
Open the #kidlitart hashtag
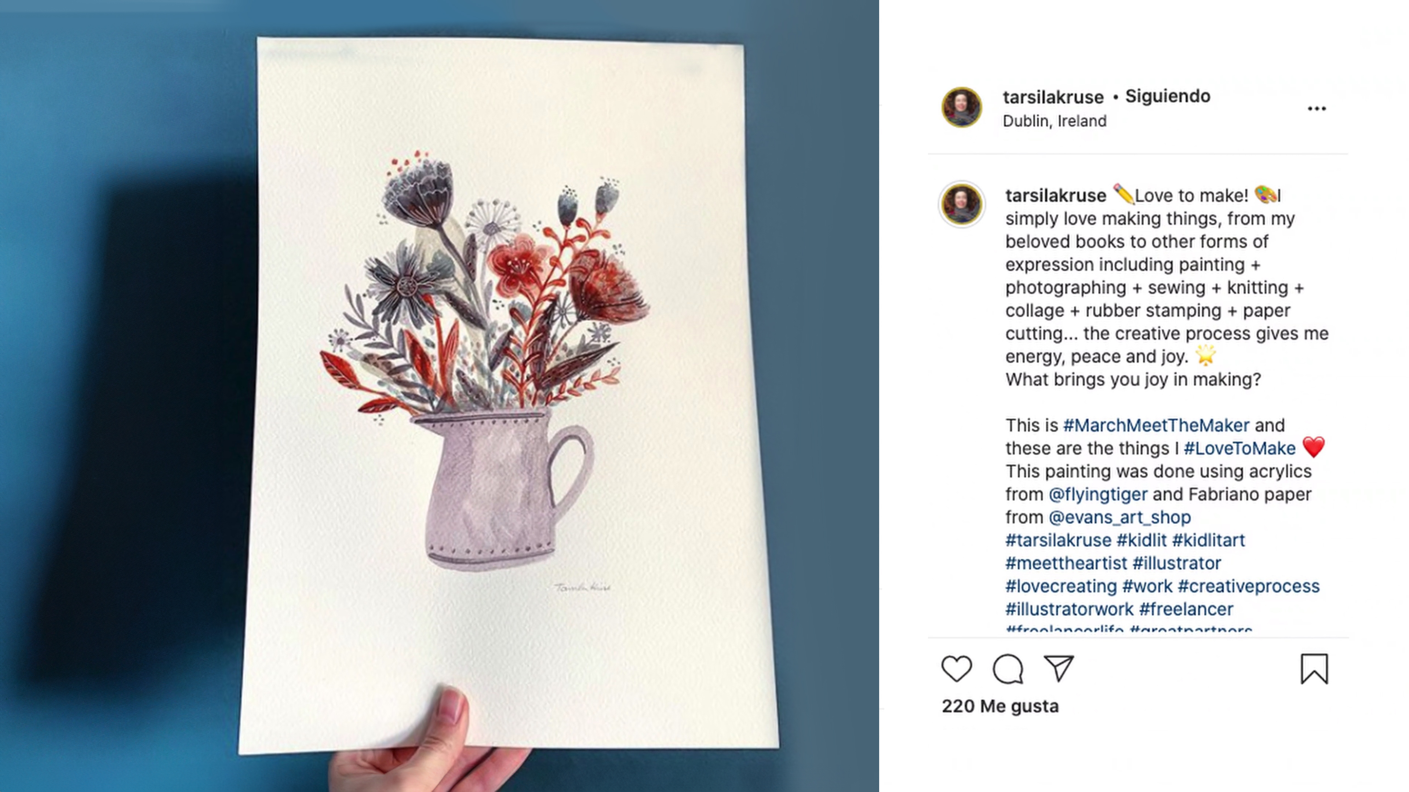(1209, 540)
